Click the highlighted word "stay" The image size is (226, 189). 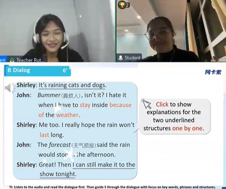click(x=85, y=105)
